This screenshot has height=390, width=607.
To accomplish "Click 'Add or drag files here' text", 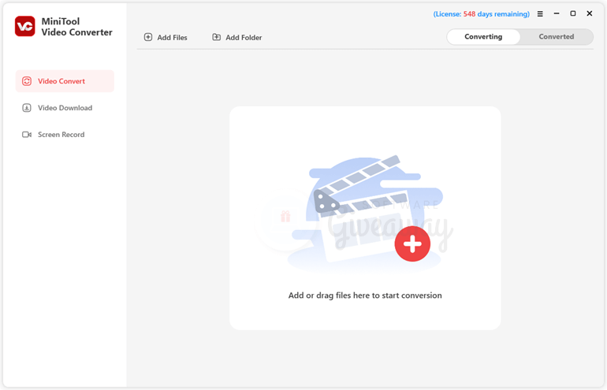I will (x=365, y=295).
